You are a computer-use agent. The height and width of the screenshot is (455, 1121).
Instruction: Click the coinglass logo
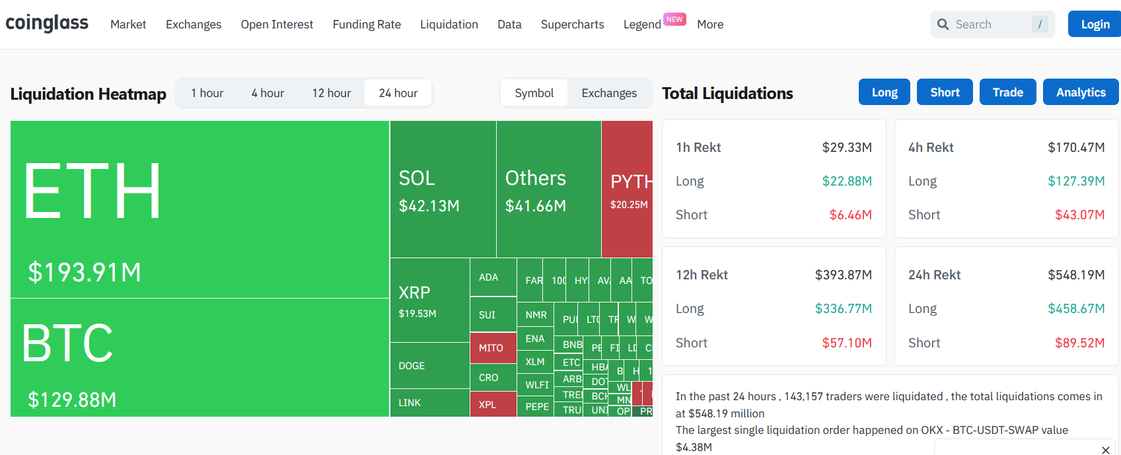47,23
